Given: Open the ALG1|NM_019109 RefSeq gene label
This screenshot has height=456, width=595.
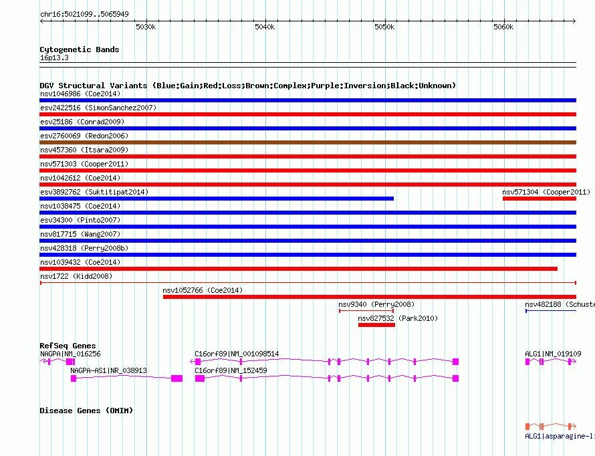Looking at the screenshot, I should click(553, 354).
